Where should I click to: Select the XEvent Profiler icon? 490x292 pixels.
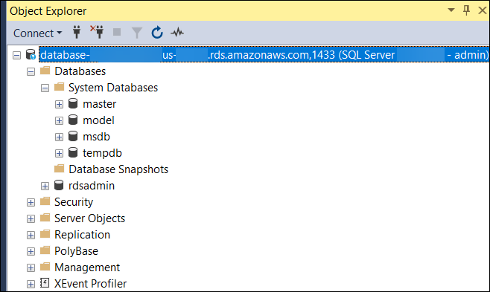point(45,283)
